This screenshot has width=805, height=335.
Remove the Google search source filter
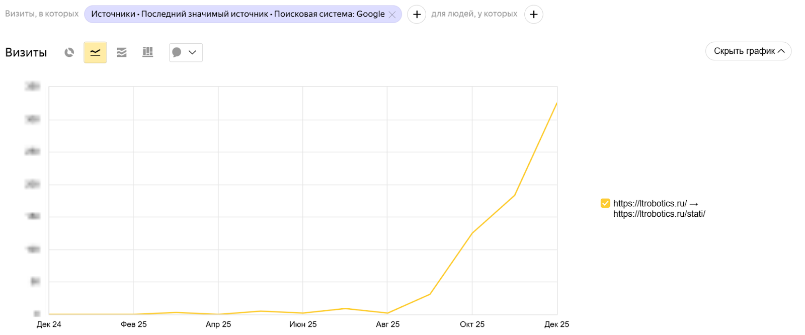(x=392, y=15)
